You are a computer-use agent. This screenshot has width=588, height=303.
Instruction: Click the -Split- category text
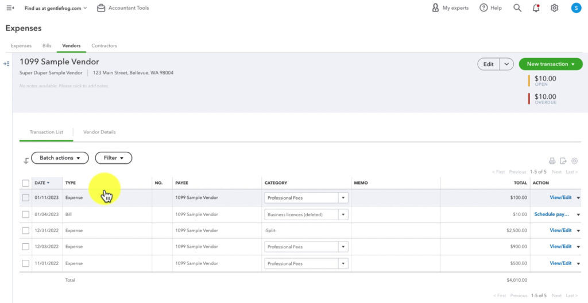270,231
